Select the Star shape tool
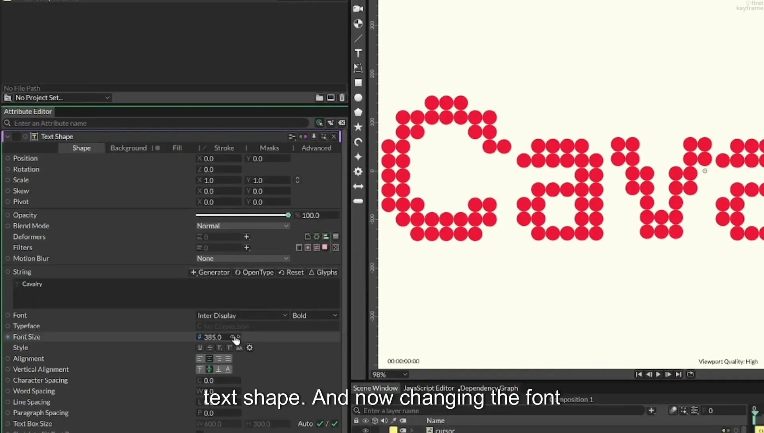The height and width of the screenshot is (433, 764). coord(358,127)
